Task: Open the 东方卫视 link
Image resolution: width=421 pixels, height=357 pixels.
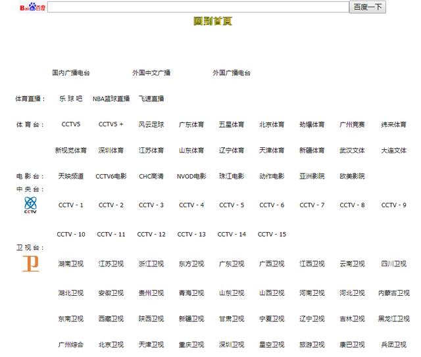Action: coord(191,264)
